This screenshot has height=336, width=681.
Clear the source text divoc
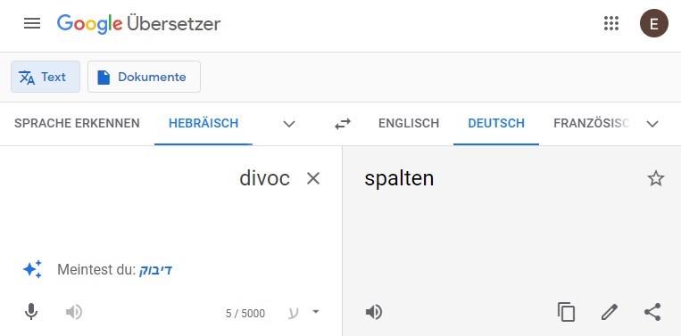313,178
